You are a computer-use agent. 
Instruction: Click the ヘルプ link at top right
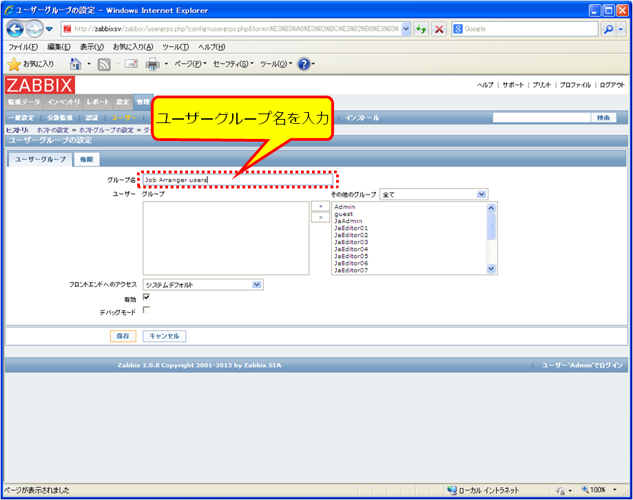tap(485, 85)
